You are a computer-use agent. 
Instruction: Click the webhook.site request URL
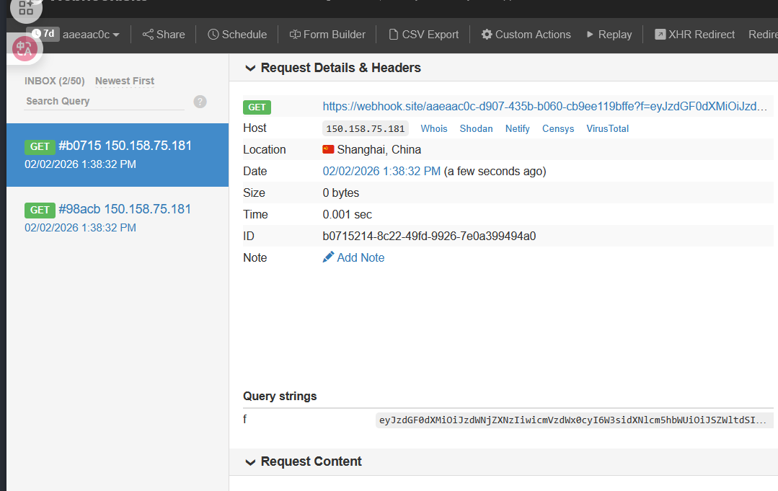pyautogui.click(x=544, y=107)
